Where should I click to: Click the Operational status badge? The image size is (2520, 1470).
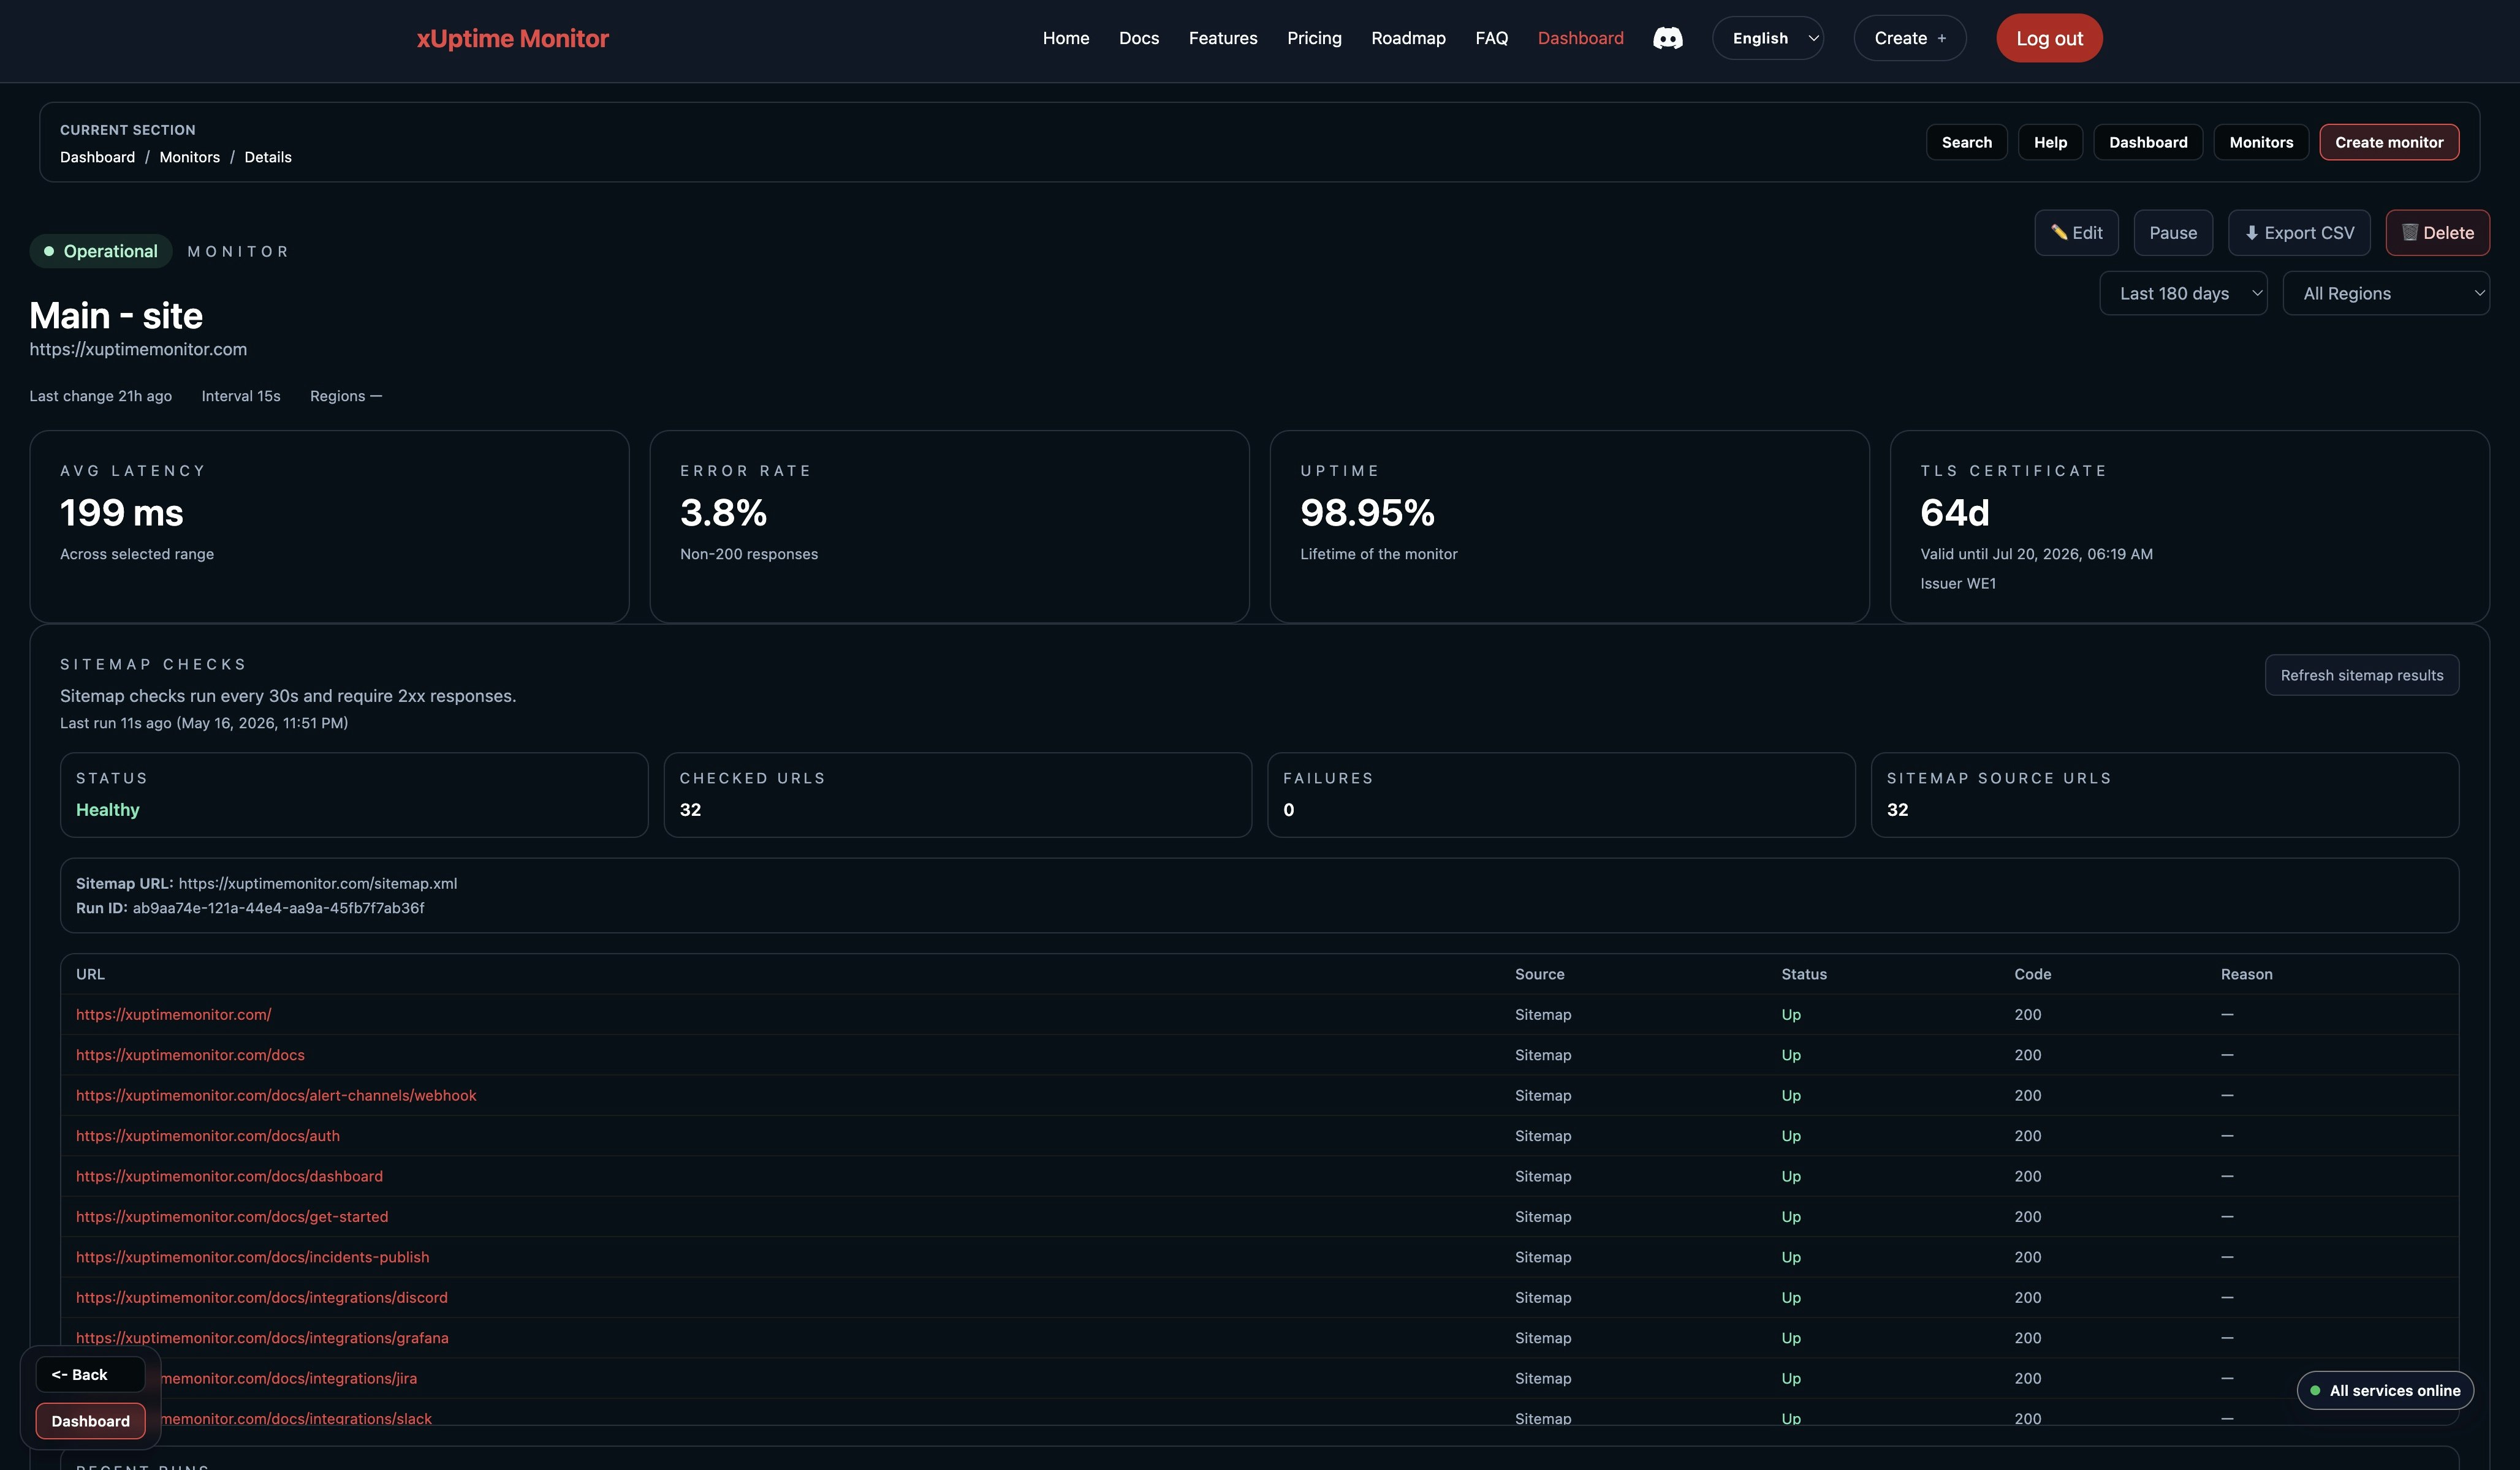coord(101,251)
